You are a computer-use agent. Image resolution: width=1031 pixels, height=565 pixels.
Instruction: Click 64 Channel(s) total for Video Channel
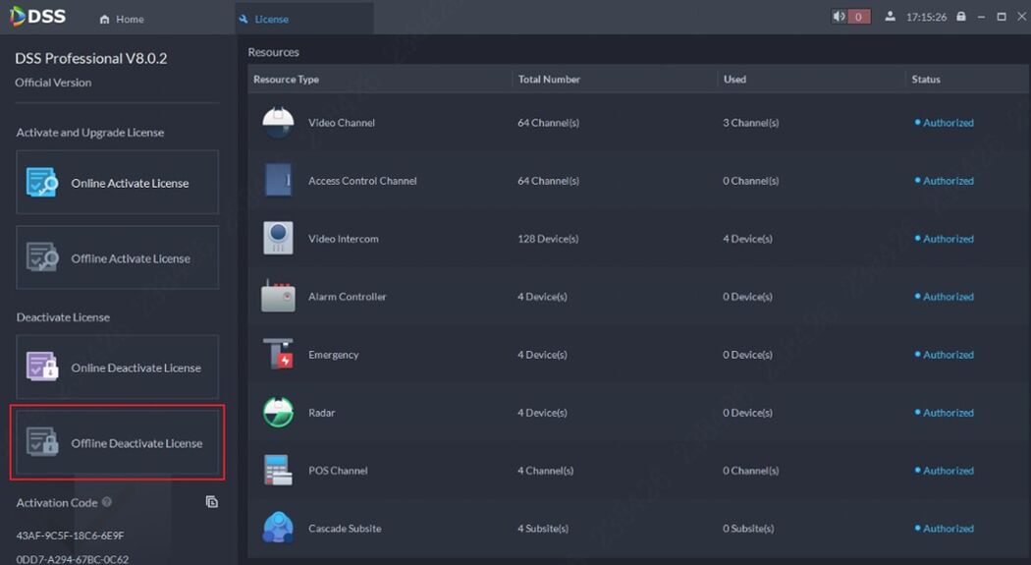pyautogui.click(x=548, y=123)
